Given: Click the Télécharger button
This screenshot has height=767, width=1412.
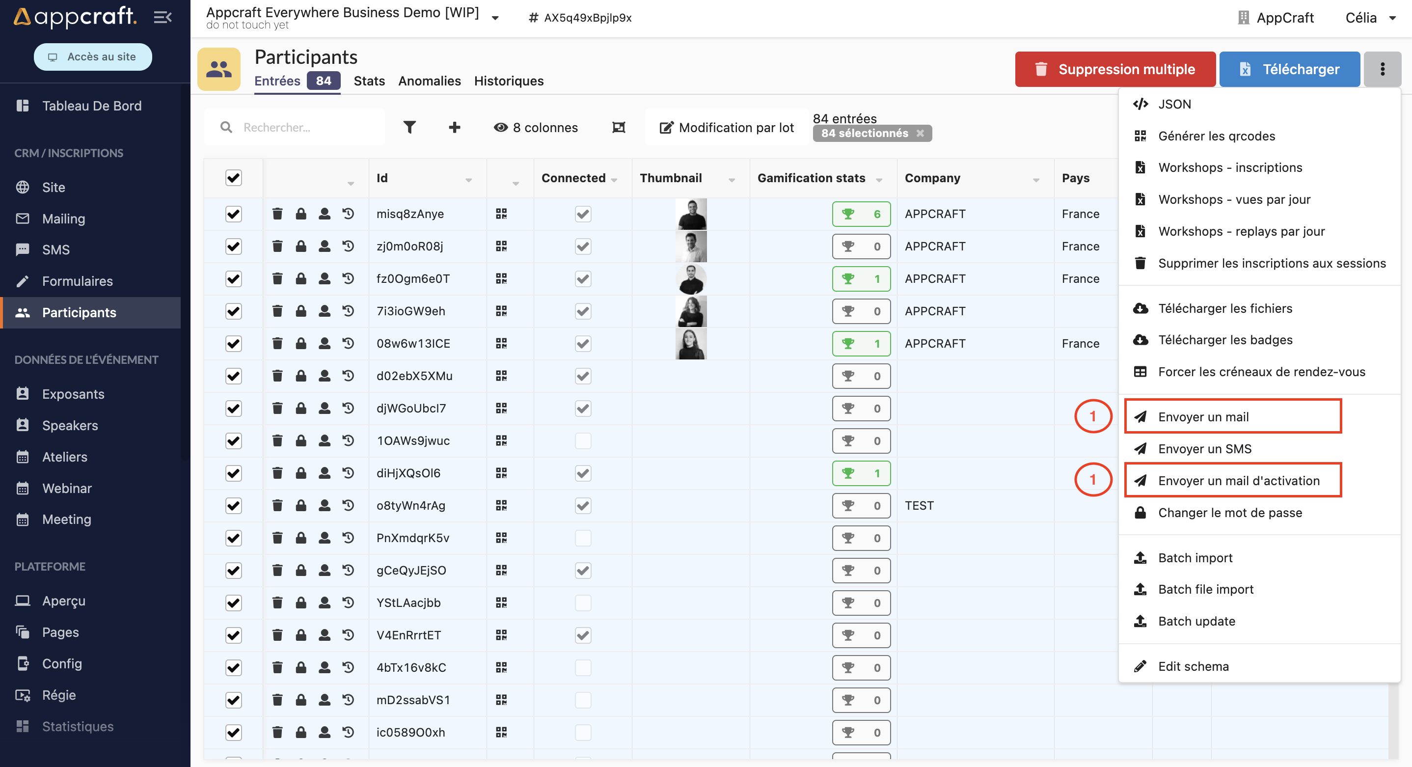Looking at the screenshot, I should [1289, 69].
